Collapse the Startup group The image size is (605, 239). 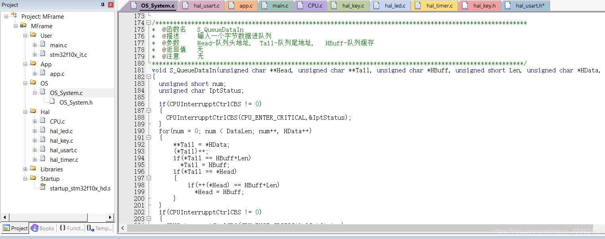[25, 179]
